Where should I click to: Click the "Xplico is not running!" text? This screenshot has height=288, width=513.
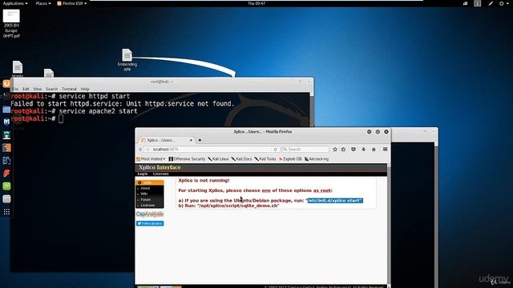[x=204, y=180]
